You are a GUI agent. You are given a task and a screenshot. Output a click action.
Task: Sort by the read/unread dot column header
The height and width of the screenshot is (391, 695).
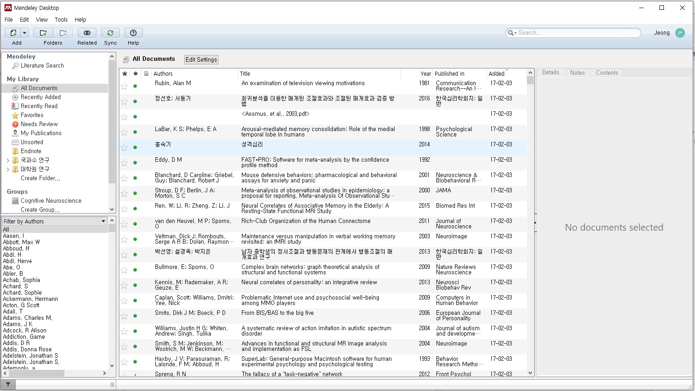[135, 73]
